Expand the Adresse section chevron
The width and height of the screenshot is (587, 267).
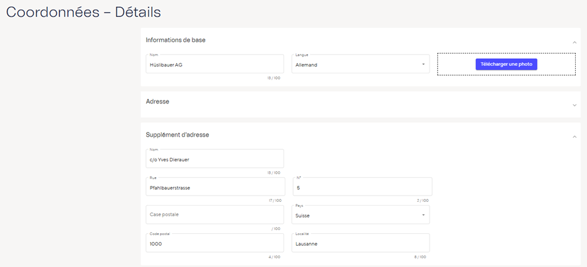tap(574, 105)
